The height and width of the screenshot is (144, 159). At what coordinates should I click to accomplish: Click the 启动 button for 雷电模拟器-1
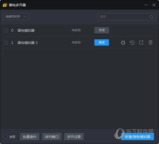(x=101, y=42)
